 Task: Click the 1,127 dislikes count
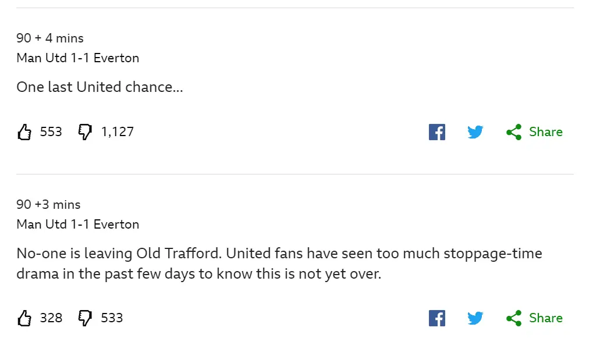pyautogui.click(x=118, y=132)
